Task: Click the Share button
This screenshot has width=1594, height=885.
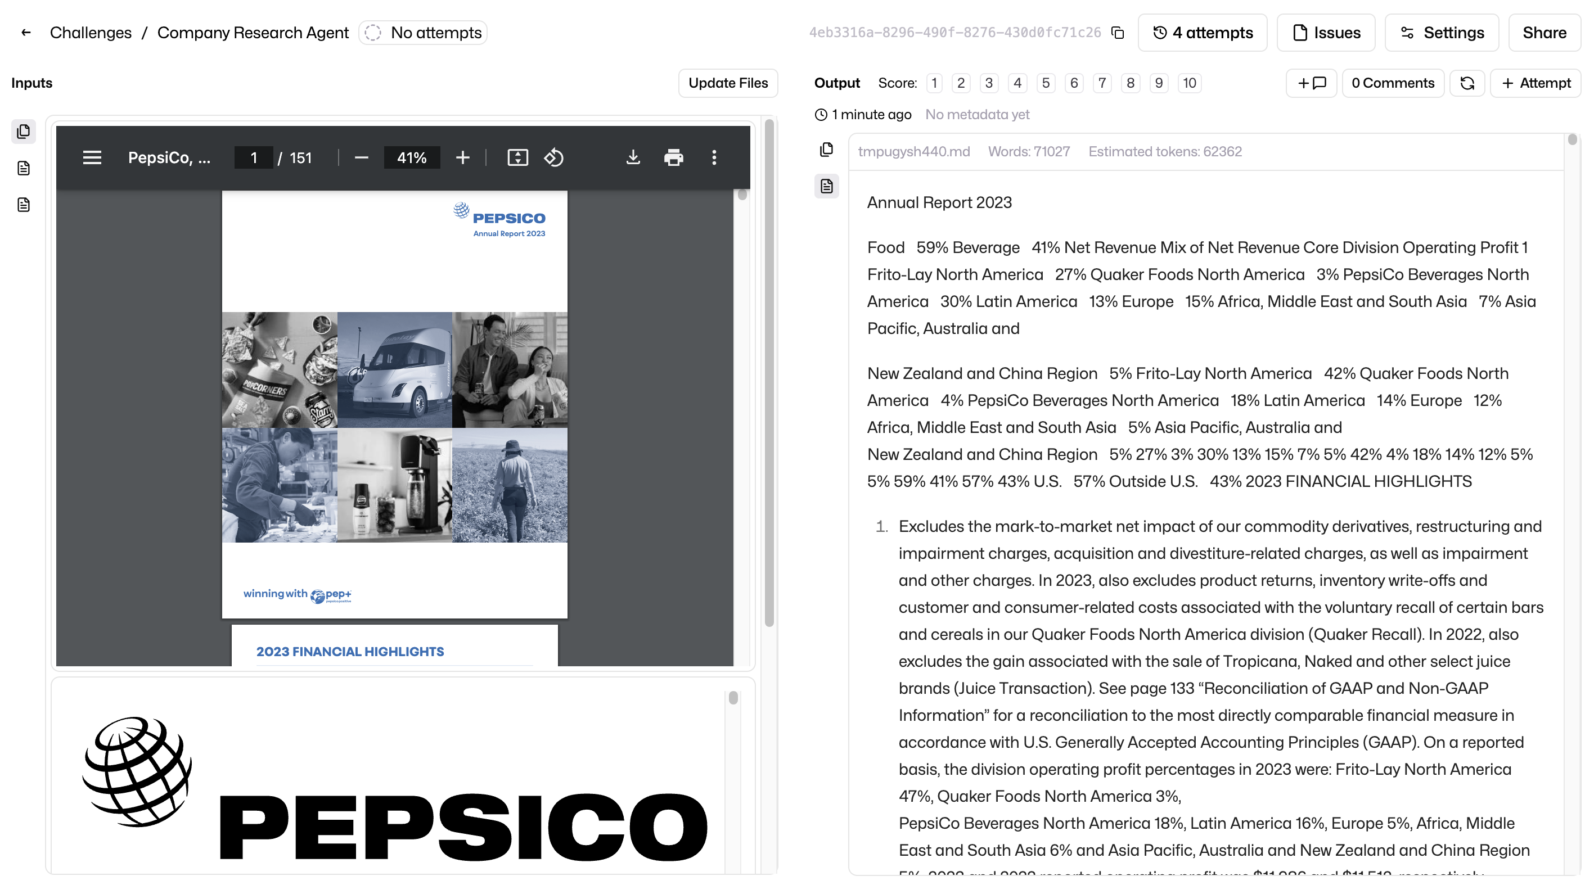Action: click(1544, 32)
